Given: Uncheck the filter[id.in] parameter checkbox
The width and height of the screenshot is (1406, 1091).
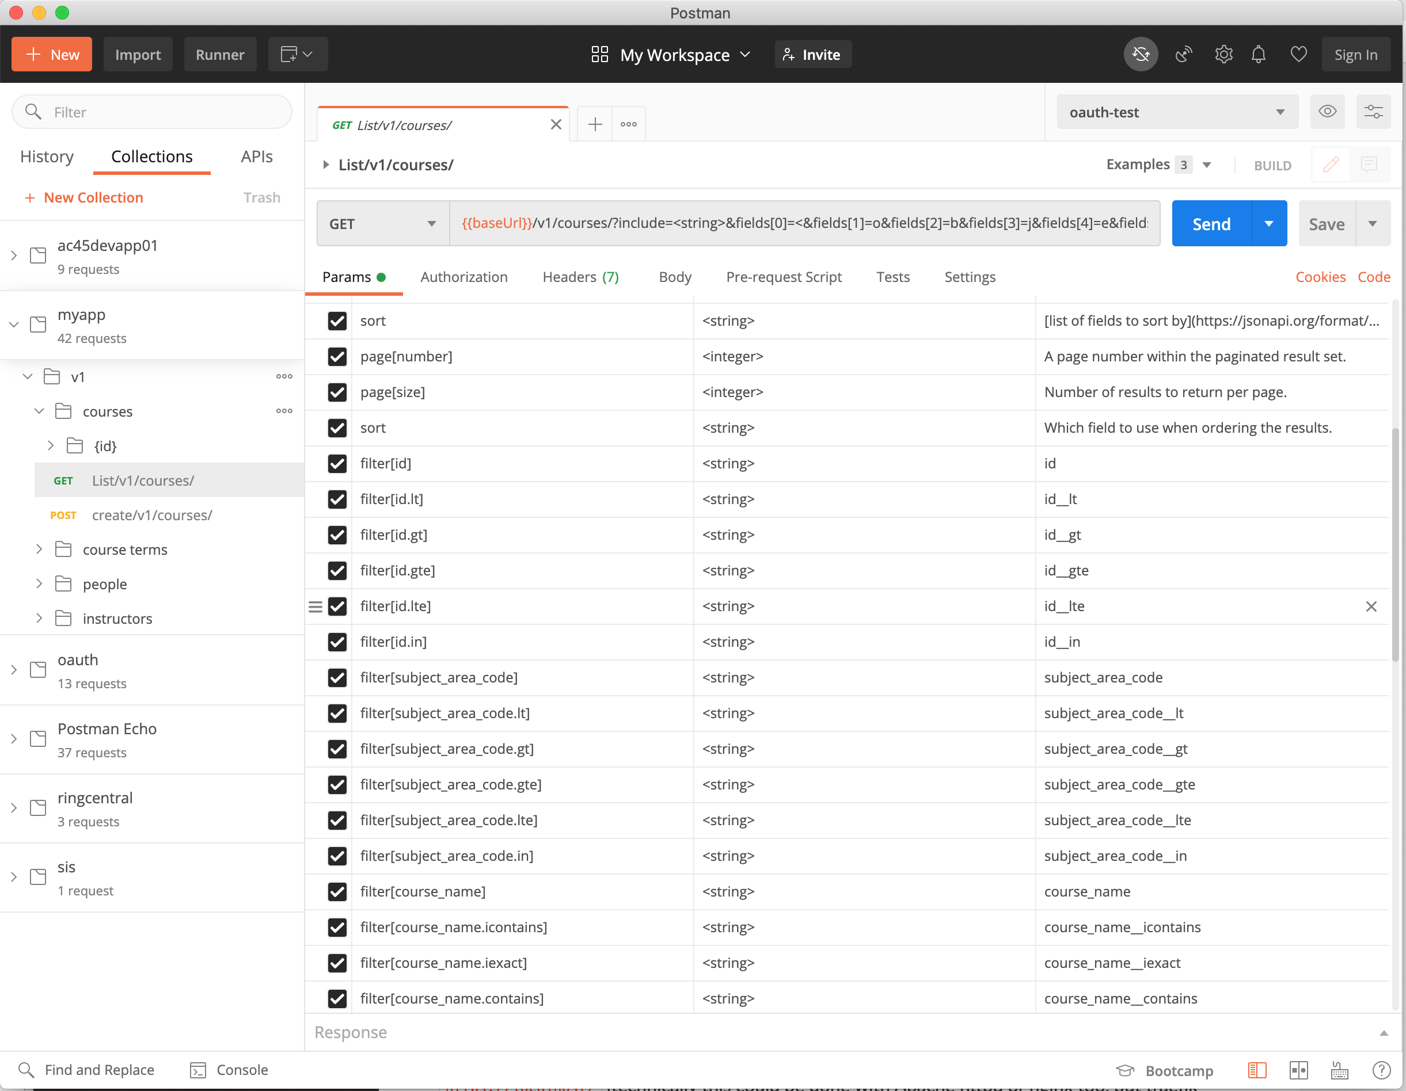Looking at the screenshot, I should (337, 642).
